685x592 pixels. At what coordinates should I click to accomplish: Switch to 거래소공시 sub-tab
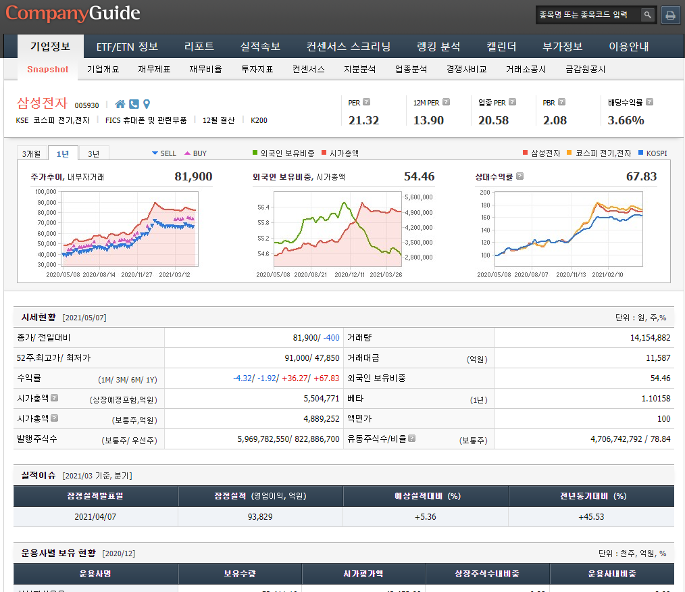526,70
